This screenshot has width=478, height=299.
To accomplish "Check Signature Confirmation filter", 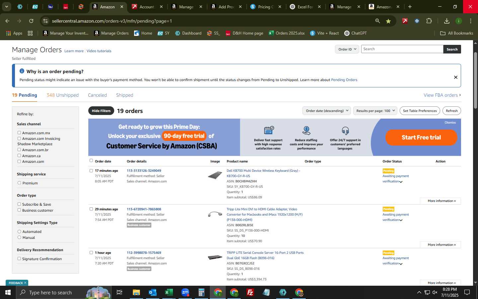I will [19, 258].
